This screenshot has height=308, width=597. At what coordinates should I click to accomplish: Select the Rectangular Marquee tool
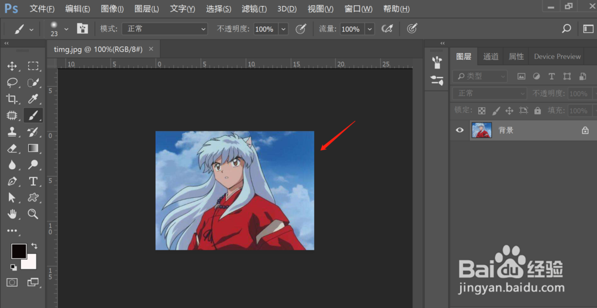click(x=33, y=67)
